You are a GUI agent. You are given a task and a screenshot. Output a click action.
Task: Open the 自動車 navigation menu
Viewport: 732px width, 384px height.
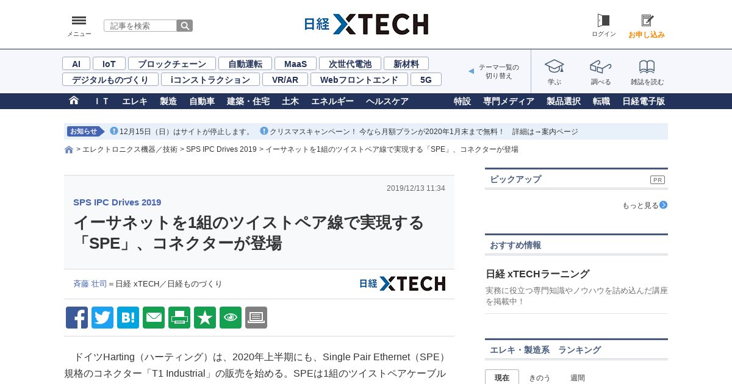202,101
